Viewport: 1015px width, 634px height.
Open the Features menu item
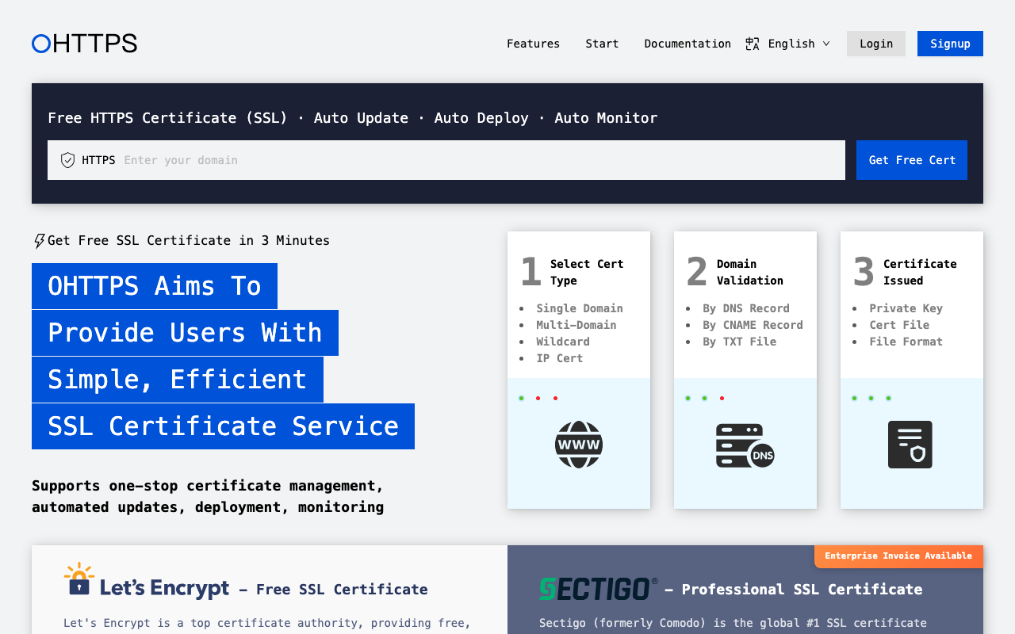click(534, 44)
